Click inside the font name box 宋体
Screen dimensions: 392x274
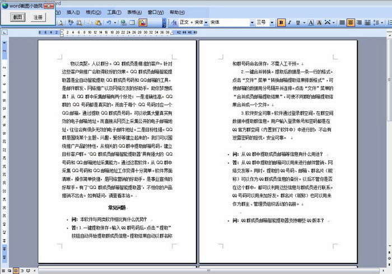[229, 22]
